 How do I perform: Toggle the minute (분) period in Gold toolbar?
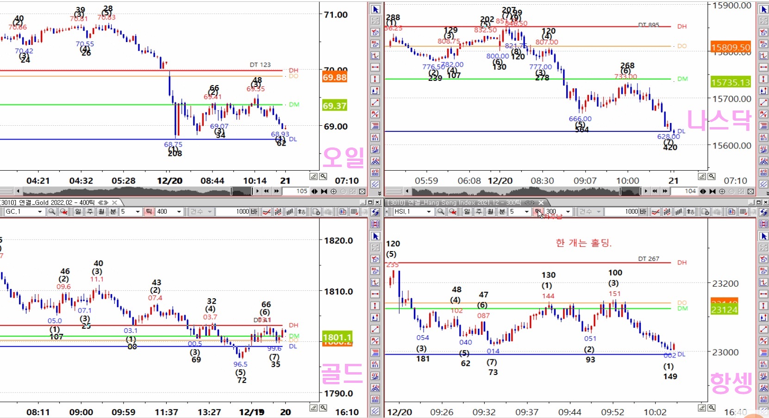[113, 212]
